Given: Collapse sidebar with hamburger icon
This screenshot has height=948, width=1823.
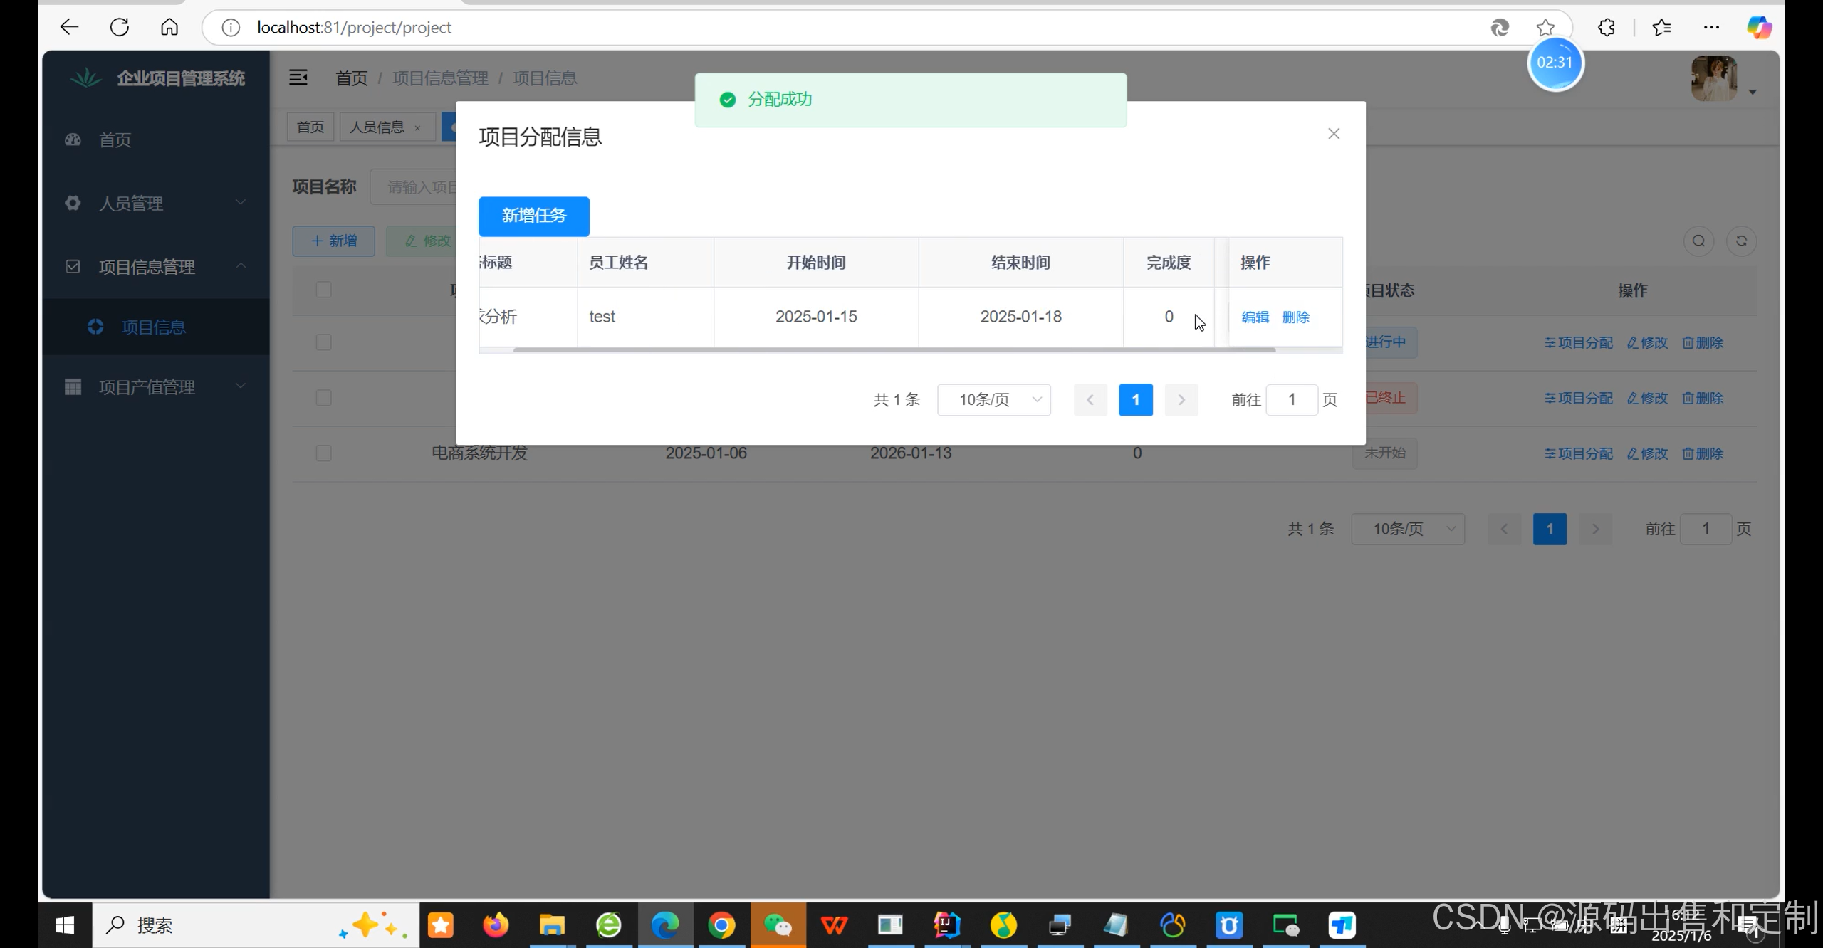Looking at the screenshot, I should pos(298,78).
